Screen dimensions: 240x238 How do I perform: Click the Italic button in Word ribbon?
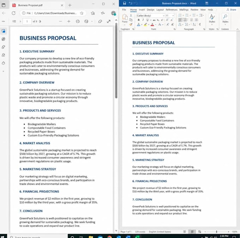click(x=143, y=20)
